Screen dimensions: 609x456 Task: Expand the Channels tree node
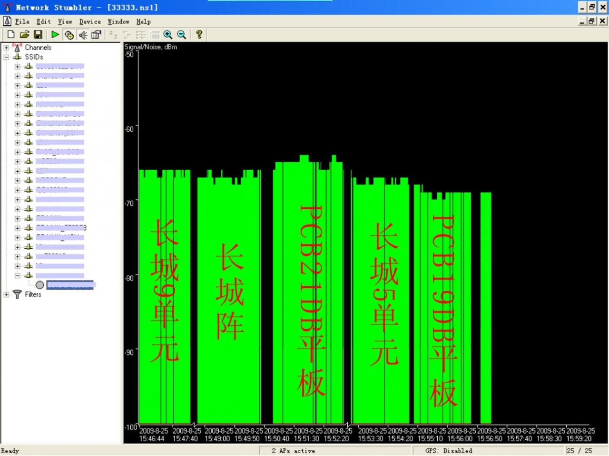[x=6, y=48]
